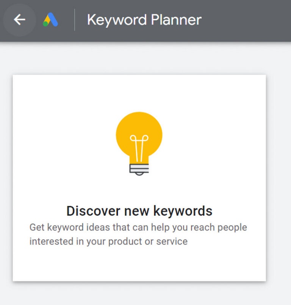Open the Google Ads logo
The height and width of the screenshot is (305, 291).
click(x=50, y=19)
